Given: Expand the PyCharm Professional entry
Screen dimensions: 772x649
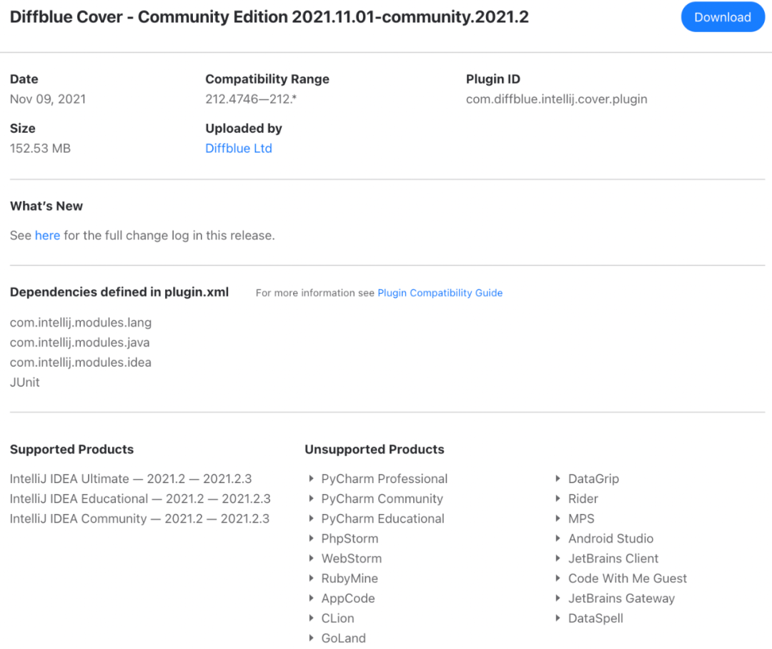Looking at the screenshot, I should pyautogui.click(x=378, y=479).
